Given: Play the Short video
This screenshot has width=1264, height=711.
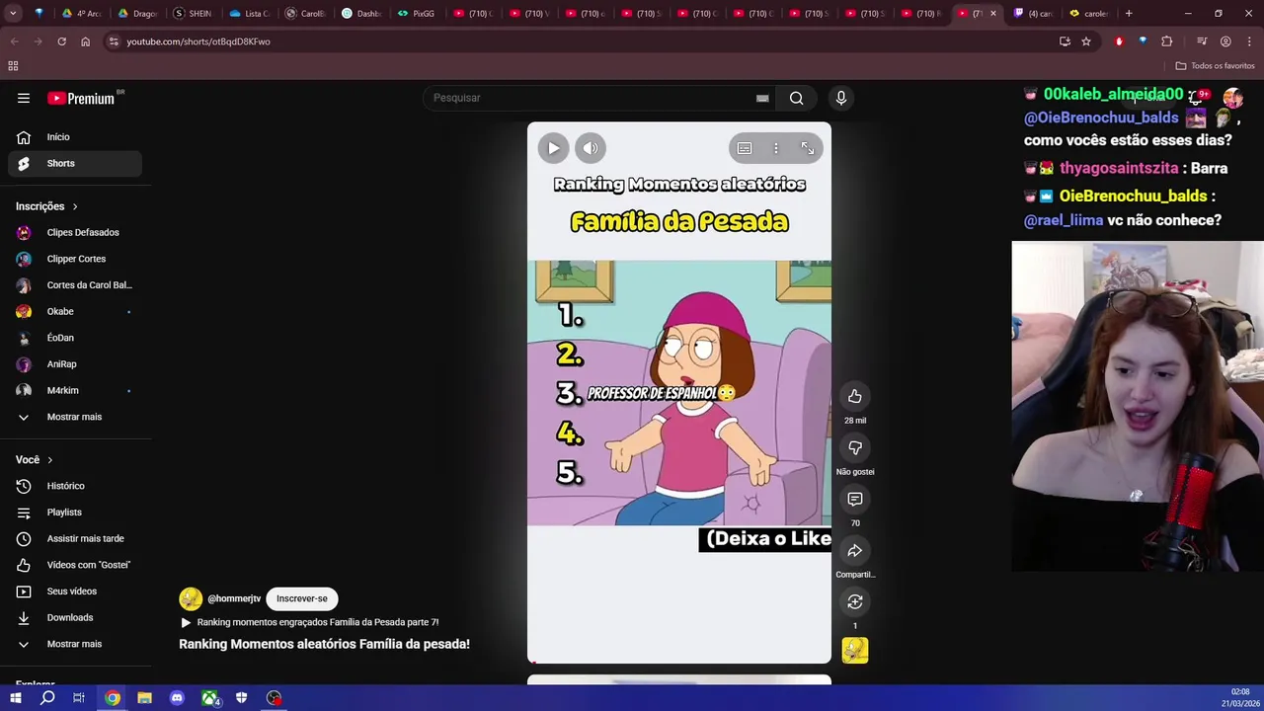Looking at the screenshot, I should tap(553, 148).
